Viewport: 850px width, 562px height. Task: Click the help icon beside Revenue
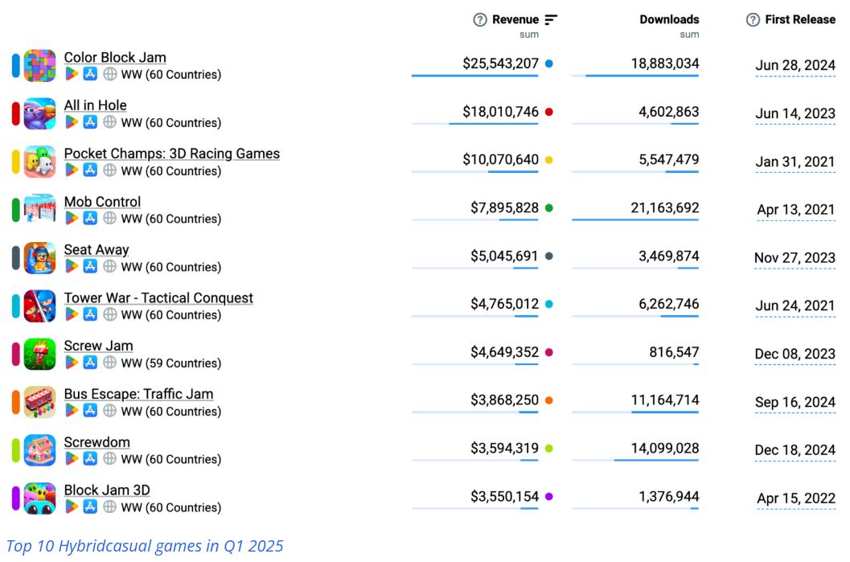point(480,20)
